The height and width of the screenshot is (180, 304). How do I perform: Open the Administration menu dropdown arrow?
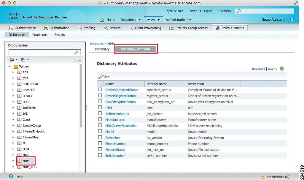coord(190,20)
